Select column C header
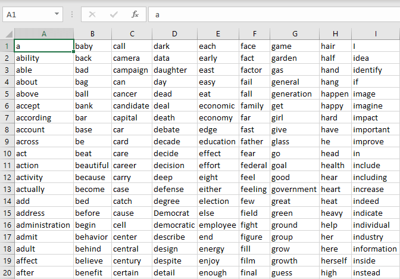This screenshot has height=279, width=400. (x=132, y=34)
